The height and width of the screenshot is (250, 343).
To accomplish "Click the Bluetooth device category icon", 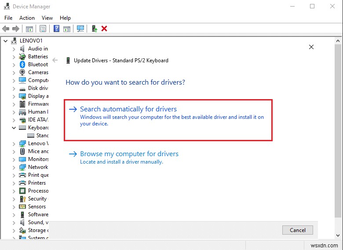I will 22,64.
